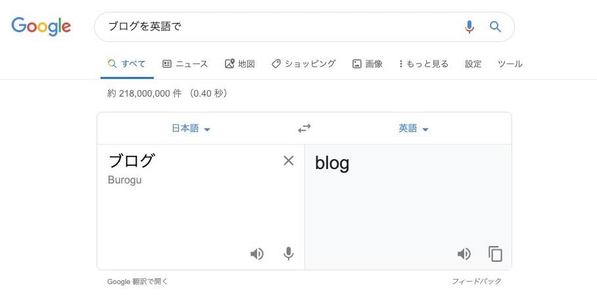Go to the 画像 results tab

click(368, 64)
